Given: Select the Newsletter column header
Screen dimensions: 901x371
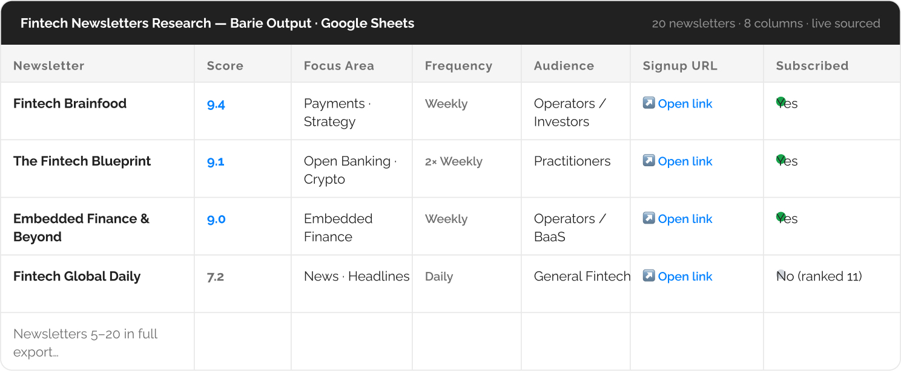Looking at the screenshot, I should coord(48,66).
